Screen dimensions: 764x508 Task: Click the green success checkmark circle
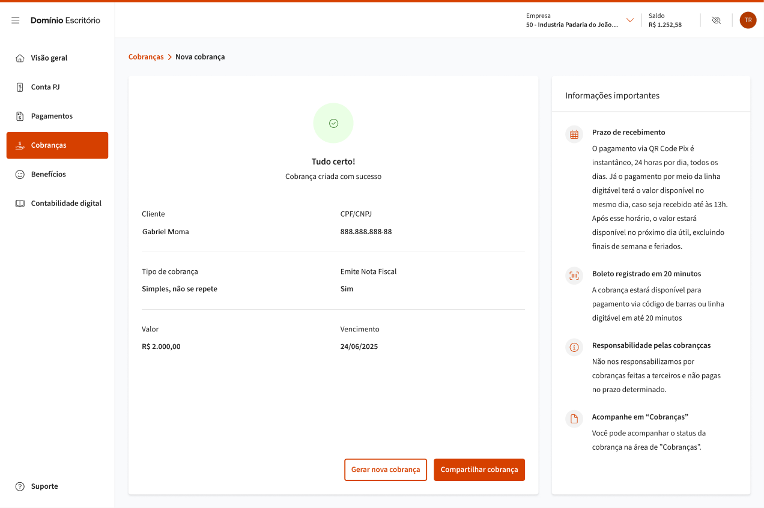tap(333, 123)
